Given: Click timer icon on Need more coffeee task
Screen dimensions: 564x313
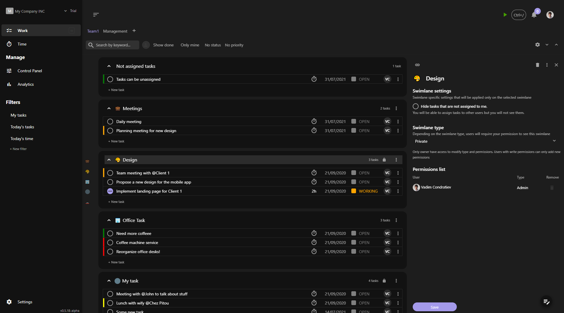Looking at the screenshot, I should click(314, 233).
